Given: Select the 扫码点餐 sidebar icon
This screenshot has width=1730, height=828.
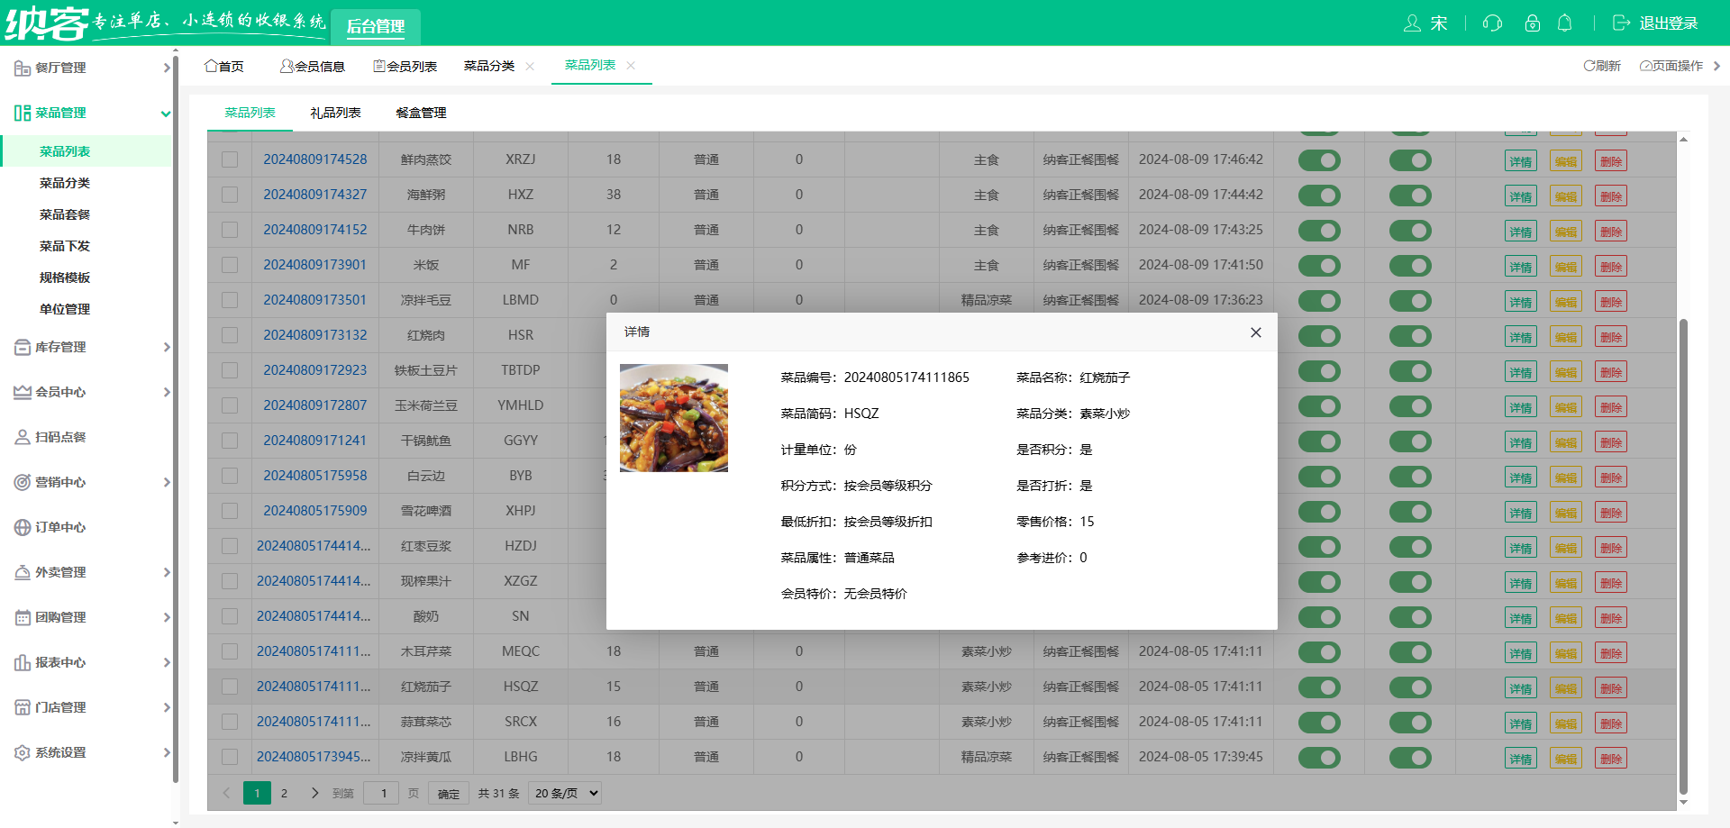Looking at the screenshot, I should pos(22,437).
